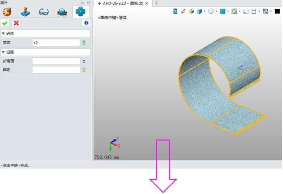Click the pick icon beside 实体 field
The height and width of the screenshot is (194, 283).
click(x=84, y=43)
